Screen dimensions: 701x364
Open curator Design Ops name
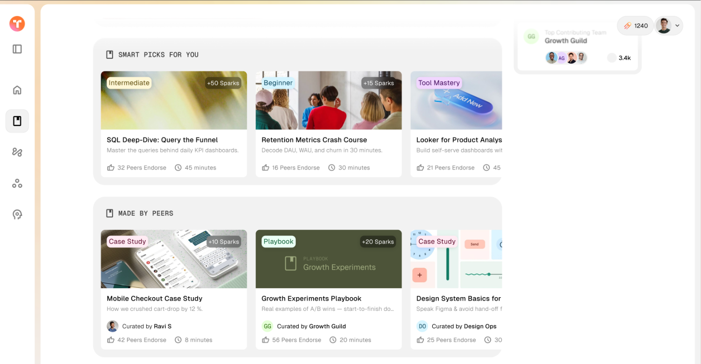coord(480,326)
